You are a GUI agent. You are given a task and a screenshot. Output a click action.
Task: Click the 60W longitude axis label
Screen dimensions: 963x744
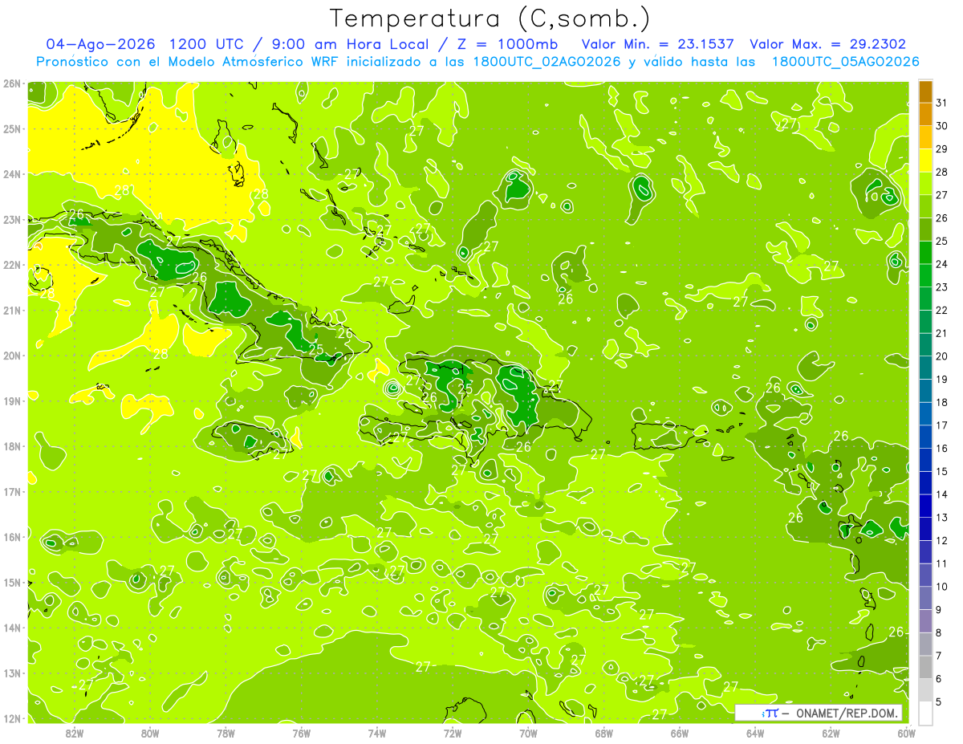[906, 733]
